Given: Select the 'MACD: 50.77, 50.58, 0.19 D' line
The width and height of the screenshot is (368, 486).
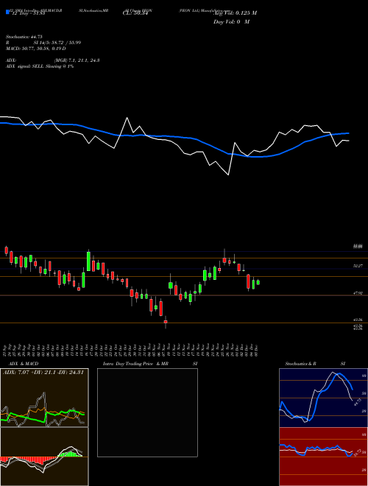Looking at the screenshot, I should (x=35, y=49).
